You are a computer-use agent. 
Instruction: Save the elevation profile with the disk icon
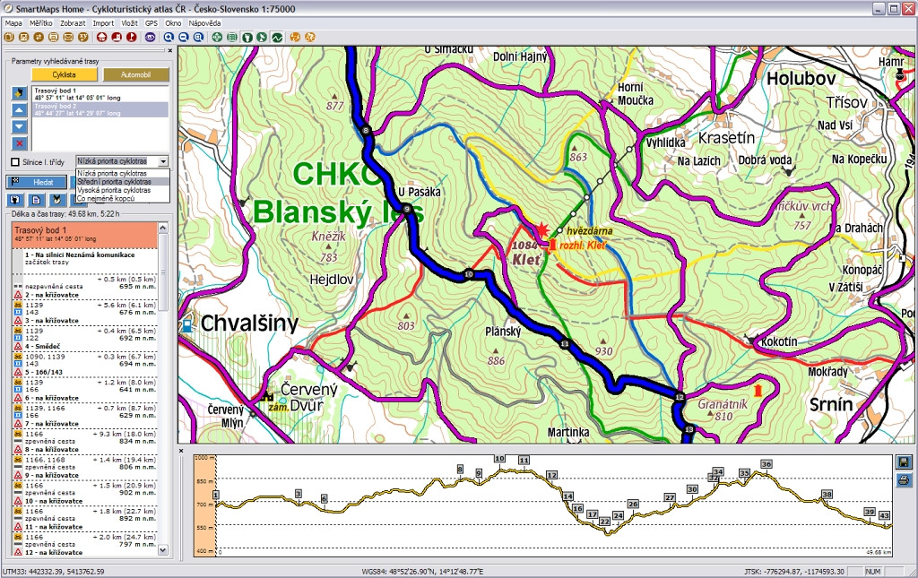point(904,462)
